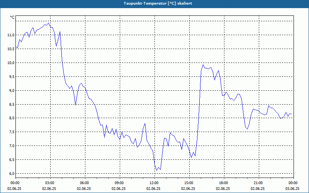
Task: Select the 6,5 y-axis value
Action: pos(12,160)
